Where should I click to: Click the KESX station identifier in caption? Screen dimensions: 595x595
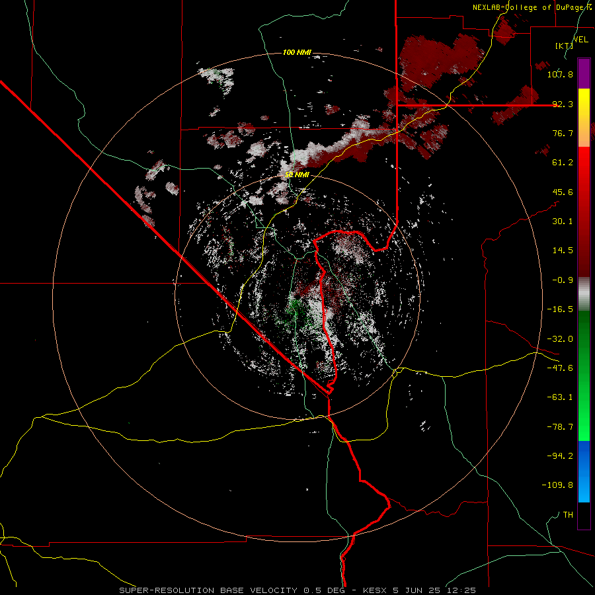click(374, 590)
